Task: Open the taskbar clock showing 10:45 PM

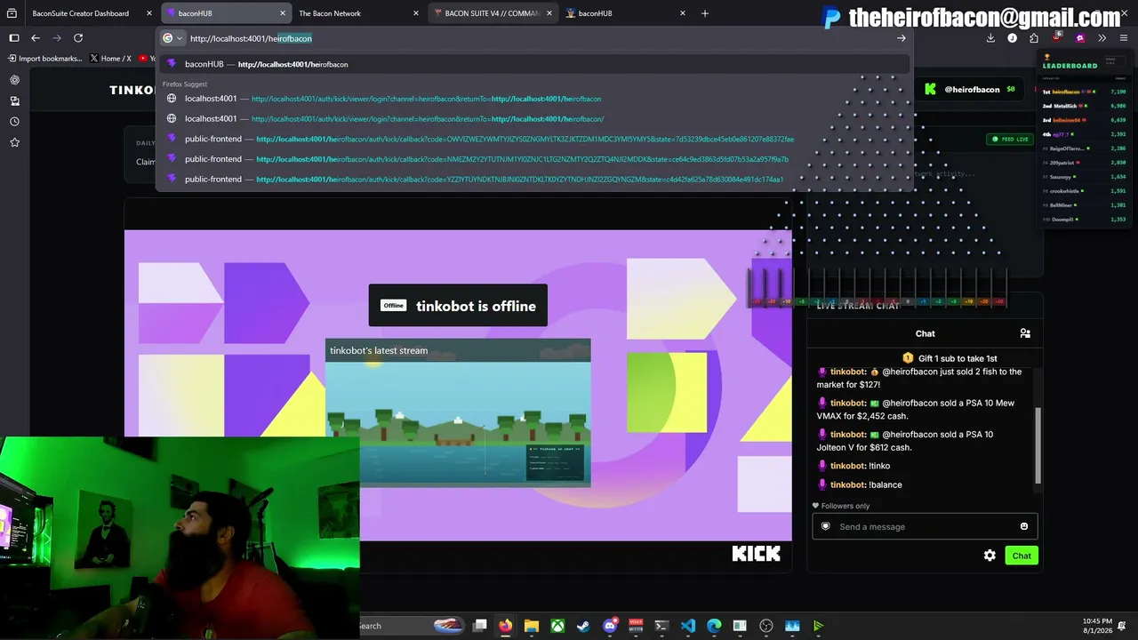Action: pos(1097,626)
